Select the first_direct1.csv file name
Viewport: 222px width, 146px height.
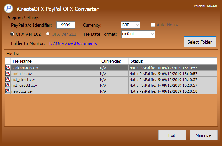(24, 85)
